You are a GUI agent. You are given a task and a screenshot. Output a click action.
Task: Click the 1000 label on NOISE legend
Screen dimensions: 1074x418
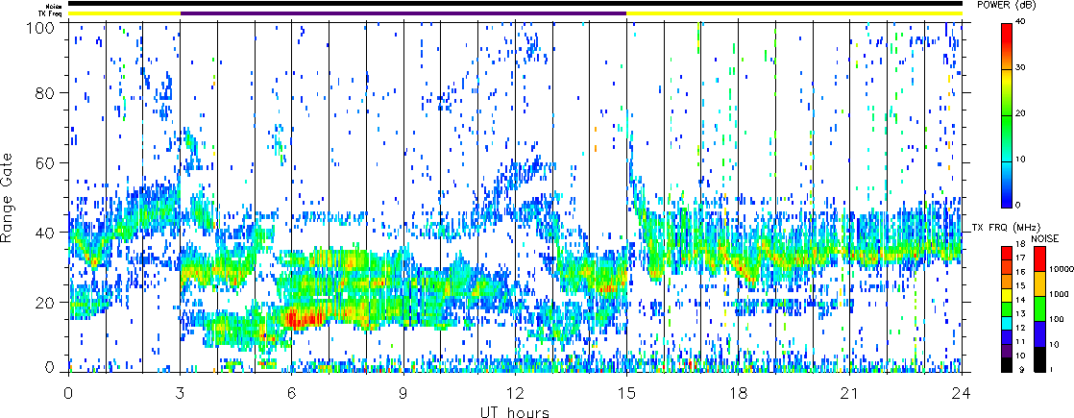1059,294
